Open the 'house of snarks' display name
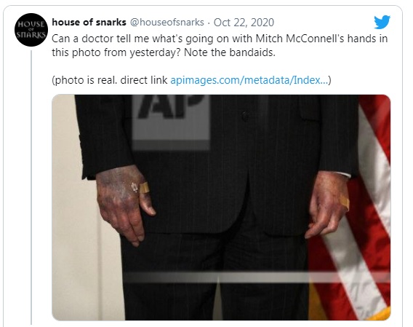 (89, 23)
